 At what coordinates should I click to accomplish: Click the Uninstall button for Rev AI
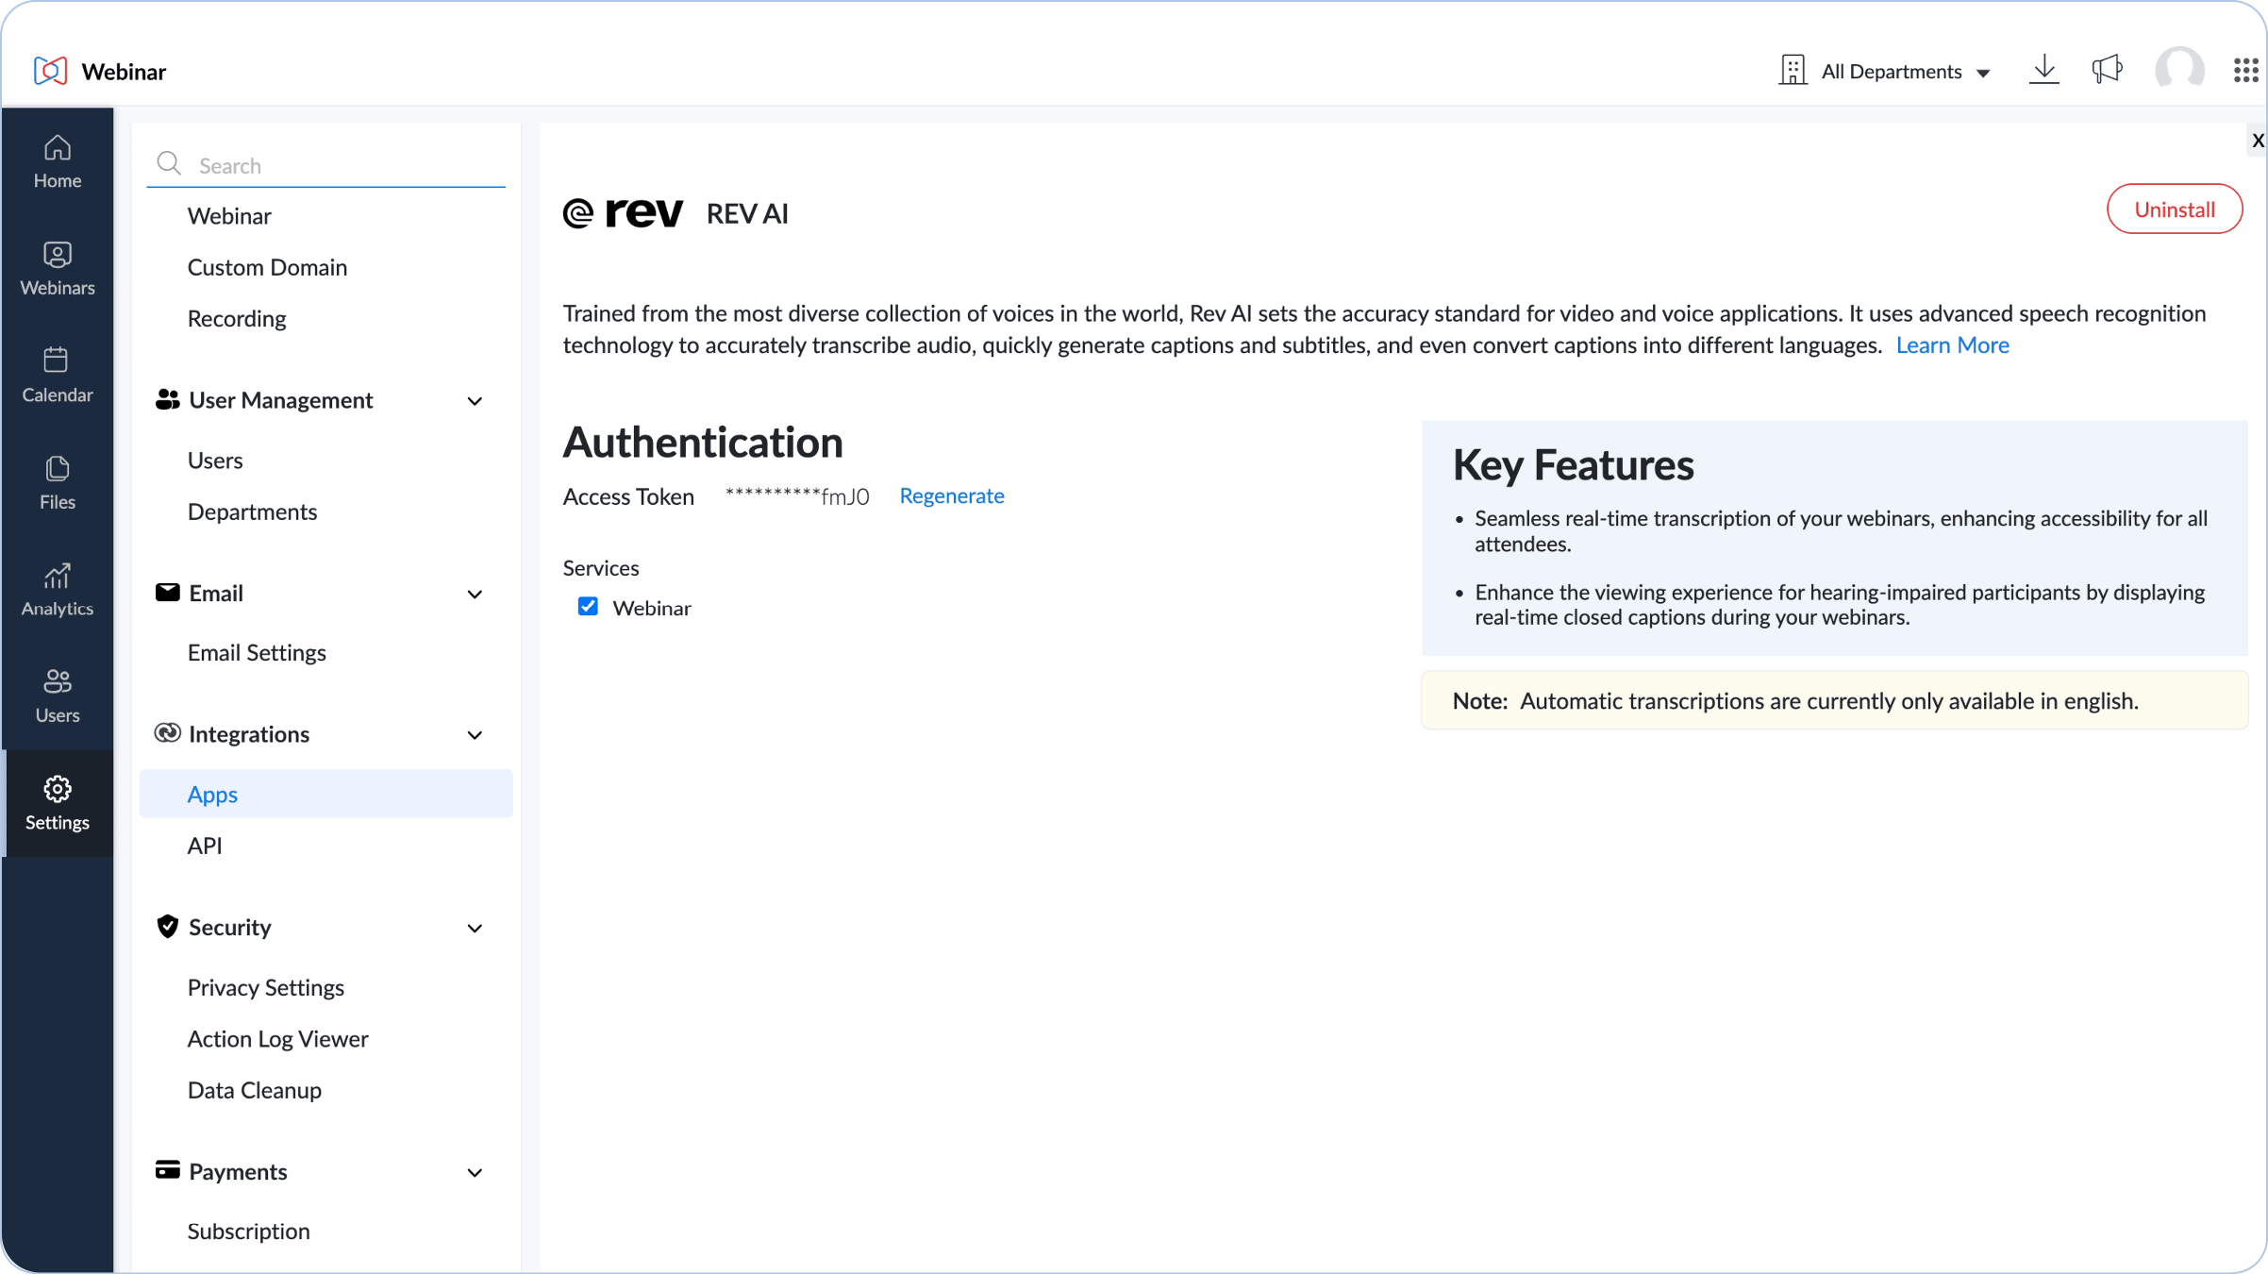(2175, 209)
